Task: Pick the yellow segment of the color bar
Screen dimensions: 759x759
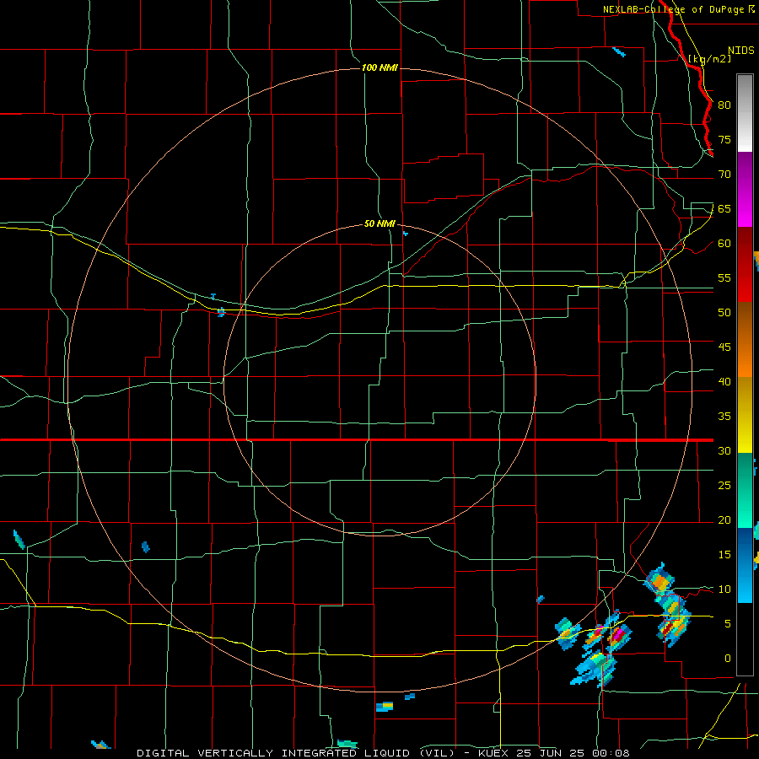Action: [x=745, y=415]
